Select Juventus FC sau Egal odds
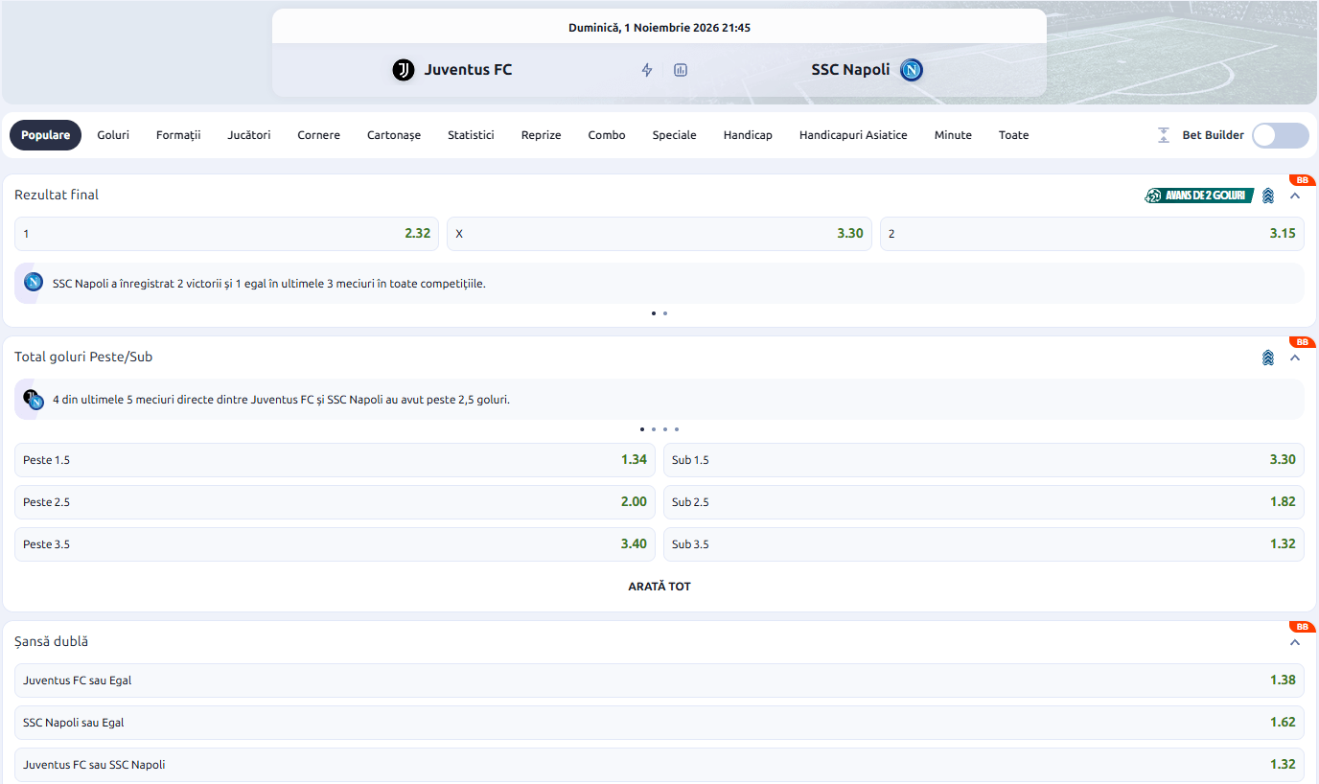Viewport: 1319px width, 784px height. tap(659, 680)
